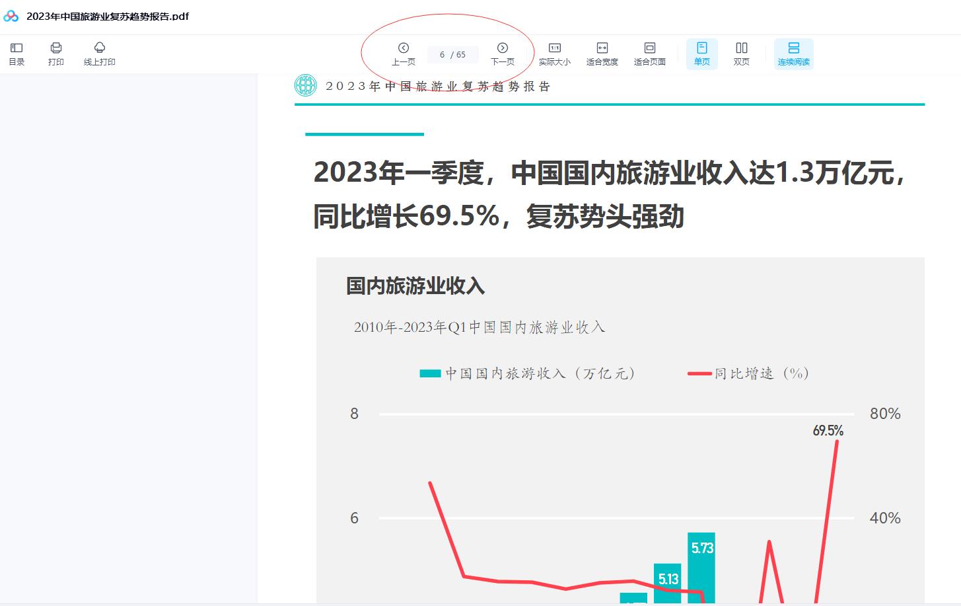Screen dimensions: 961x606
Task: Click red legend line for 同比增速
Action: pos(699,373)
